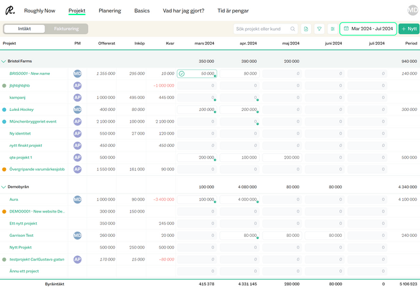
Task: Click the gray status dot beside testprojekt CarlGustavs-gatan
Action: pos(4,259)
